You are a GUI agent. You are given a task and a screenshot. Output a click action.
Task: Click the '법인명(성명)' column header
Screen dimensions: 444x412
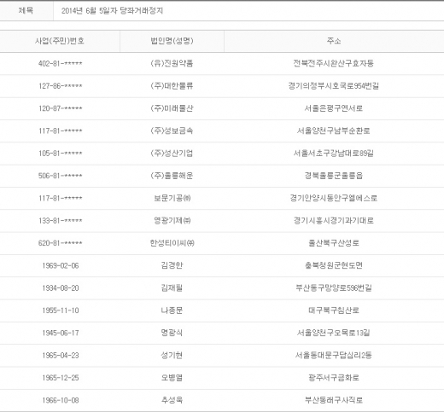tap(172, 41)
